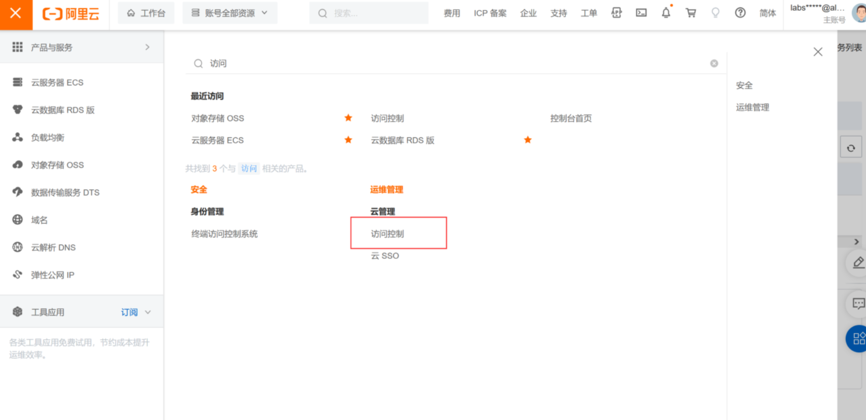
Task: Open recent 访问控制 link
Action: [387, 118]
